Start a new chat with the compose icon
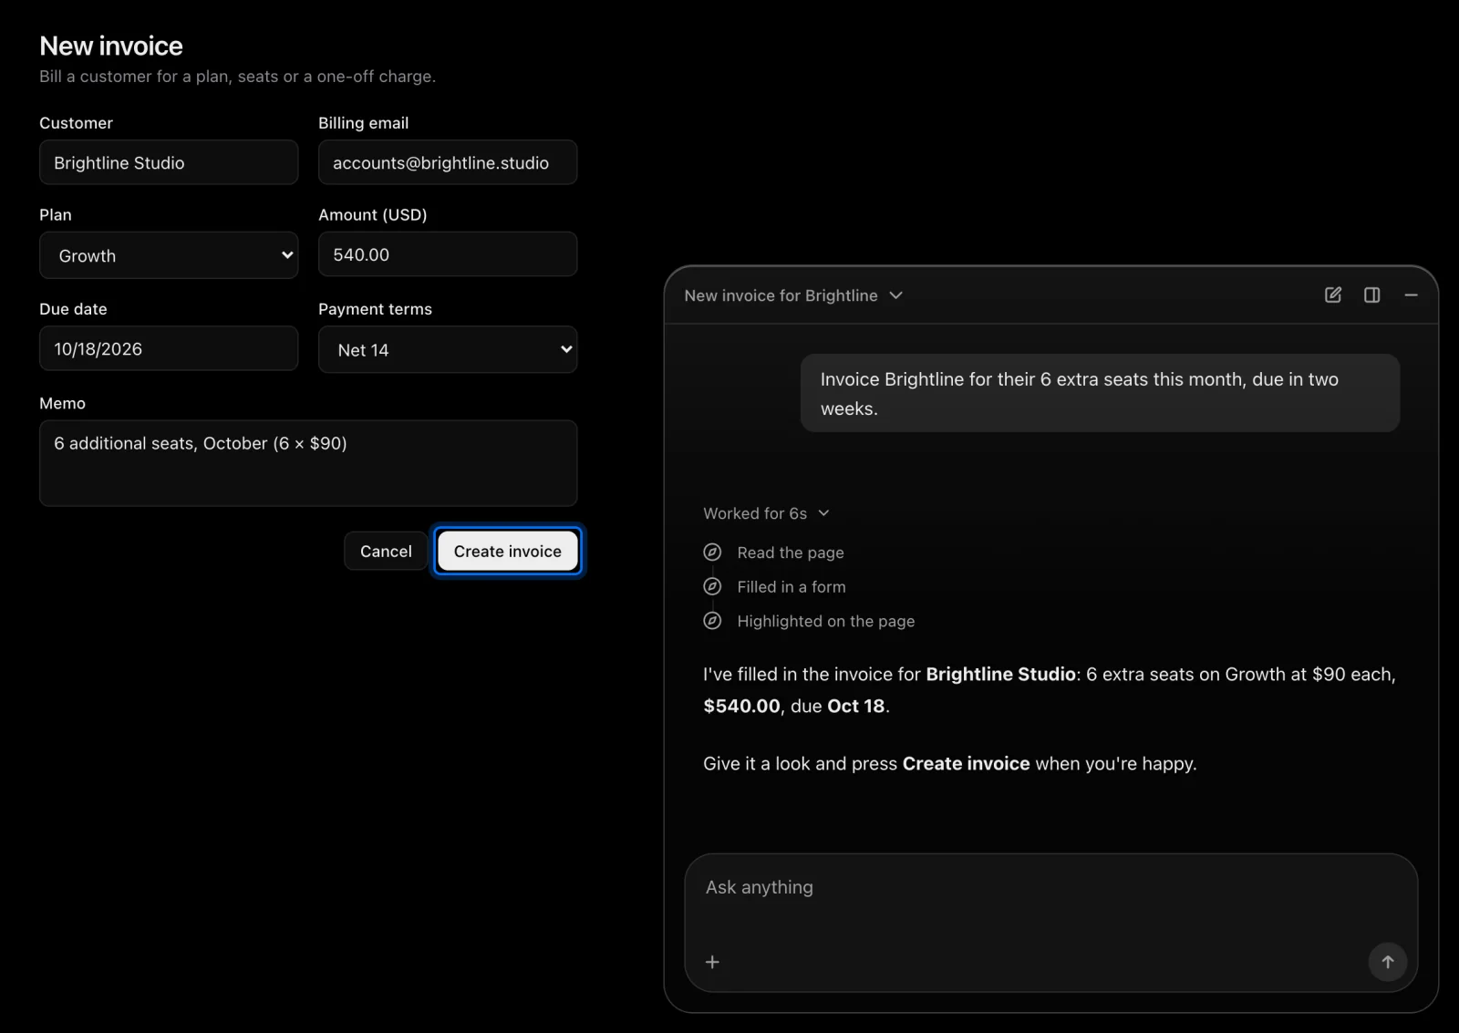Image resolution: width=1459 pixels, height=1033 pixels. [1332, 294]
